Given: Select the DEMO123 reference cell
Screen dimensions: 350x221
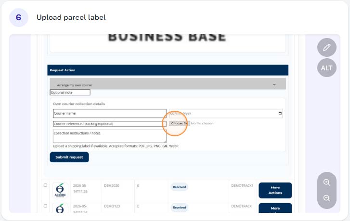Looking at the screenshot, I should click(112, 206).
